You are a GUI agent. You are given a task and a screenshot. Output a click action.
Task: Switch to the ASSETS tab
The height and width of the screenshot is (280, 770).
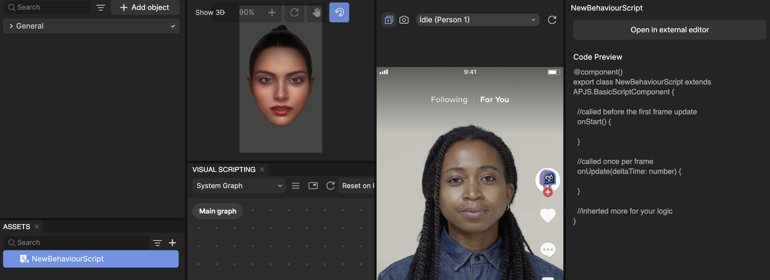[x=16, y=227]
